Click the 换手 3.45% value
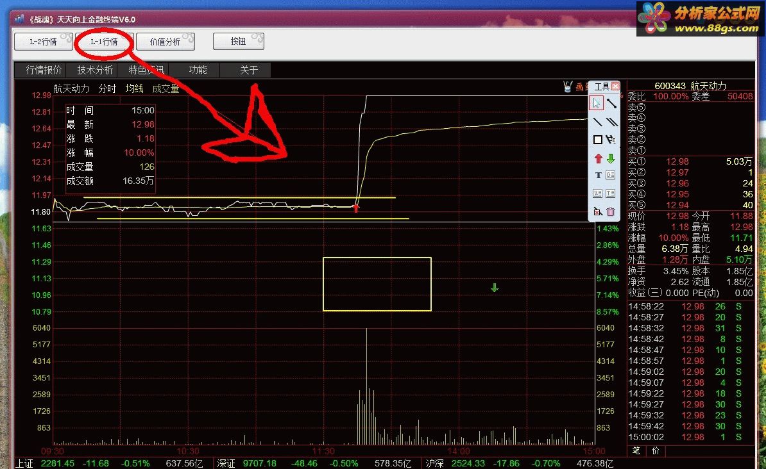Screen dimensions: 766x469 tap(676, 271)
